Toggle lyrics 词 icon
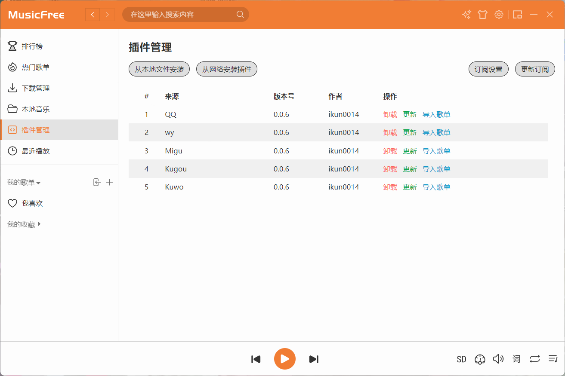 coord(516,359)
